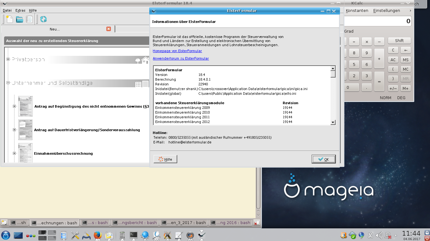The height and width of the screenshot is (241, 430).
Task: Expand the Einnahmenüberschussrechnung entry
Action: [x=14, y=153]
